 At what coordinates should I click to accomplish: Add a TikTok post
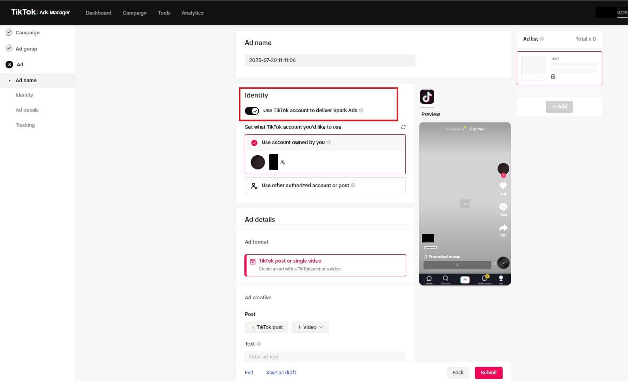(x=267, y=327)
